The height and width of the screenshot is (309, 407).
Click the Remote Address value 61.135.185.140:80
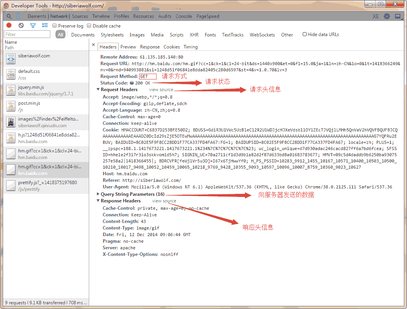tap(162, 57)
